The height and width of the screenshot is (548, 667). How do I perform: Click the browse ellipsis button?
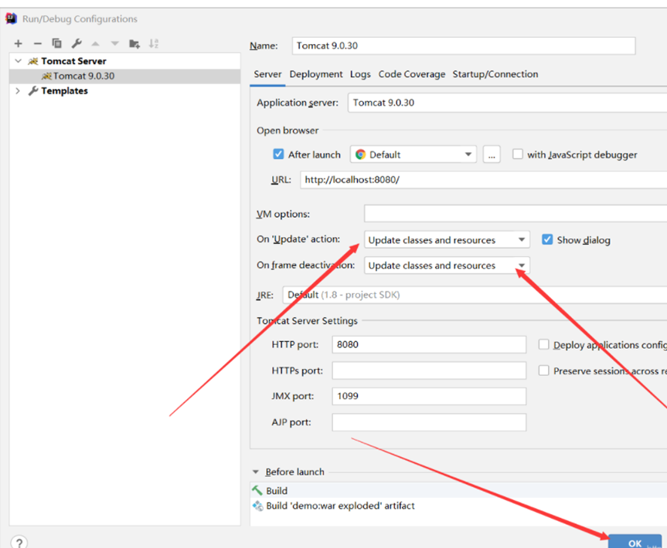pyautogui.click(x=492, y=154)
